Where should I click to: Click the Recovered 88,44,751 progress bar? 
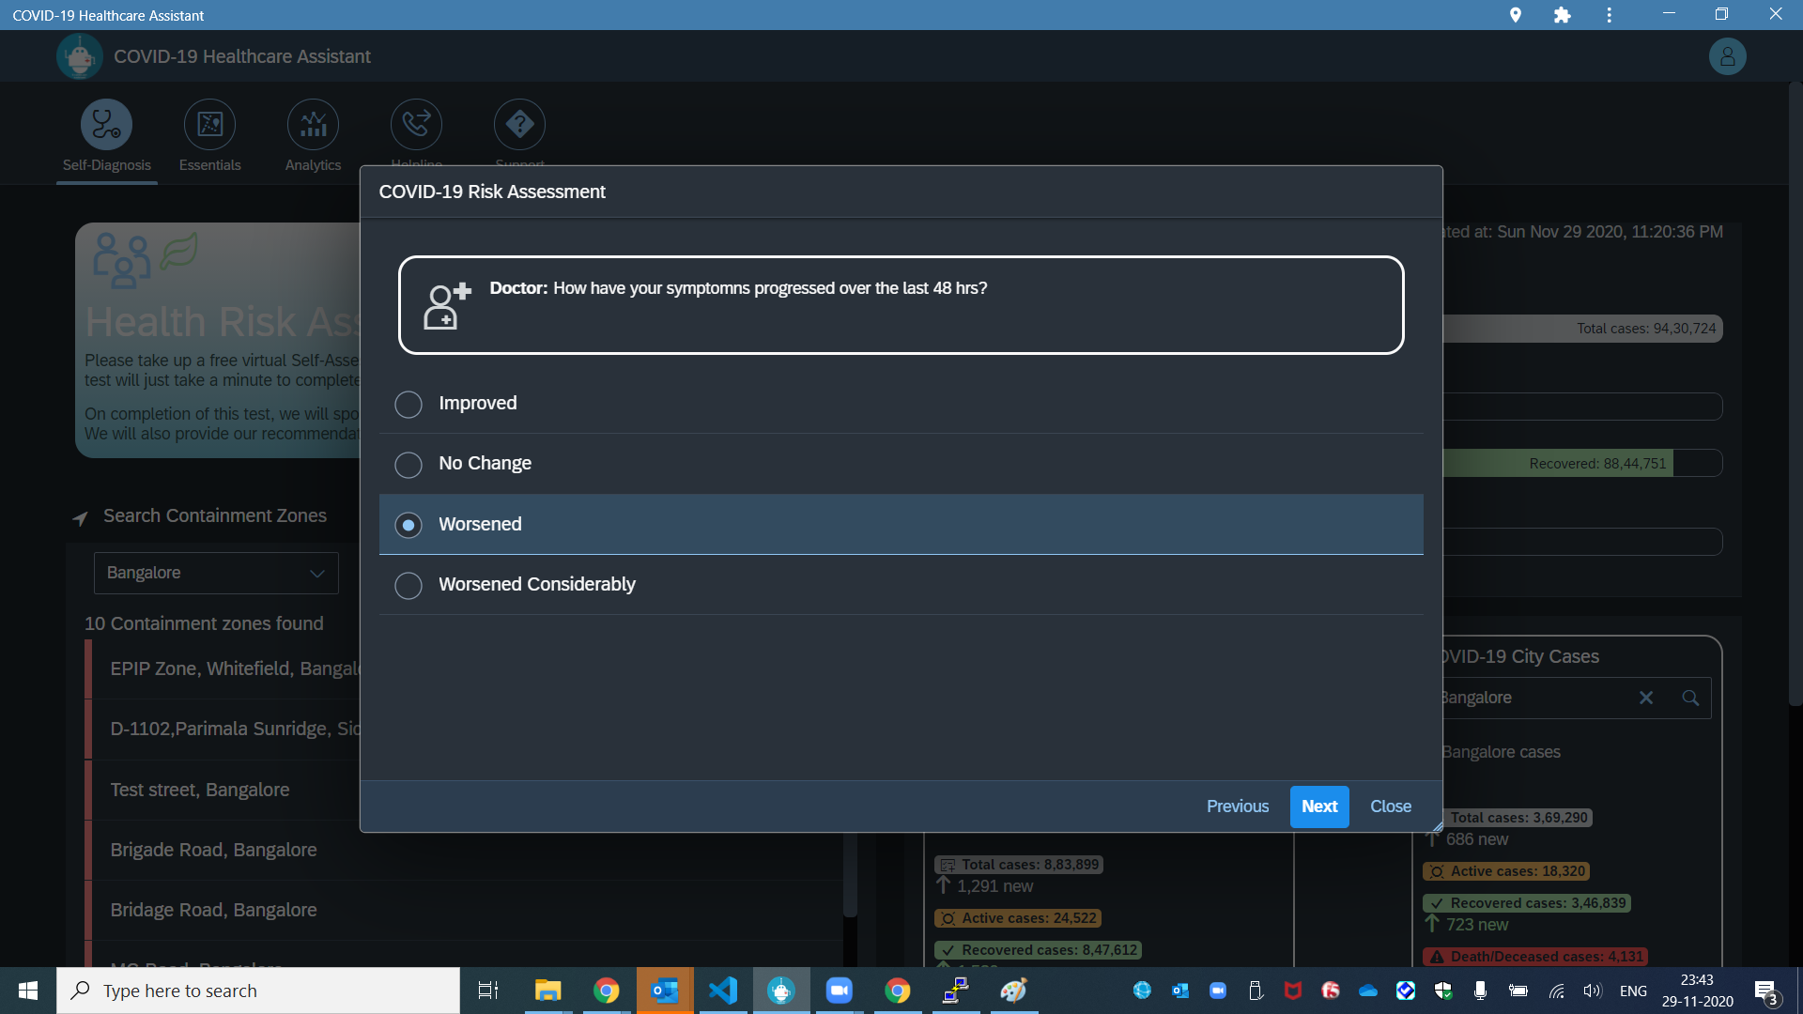click(x=1582, y=463)
